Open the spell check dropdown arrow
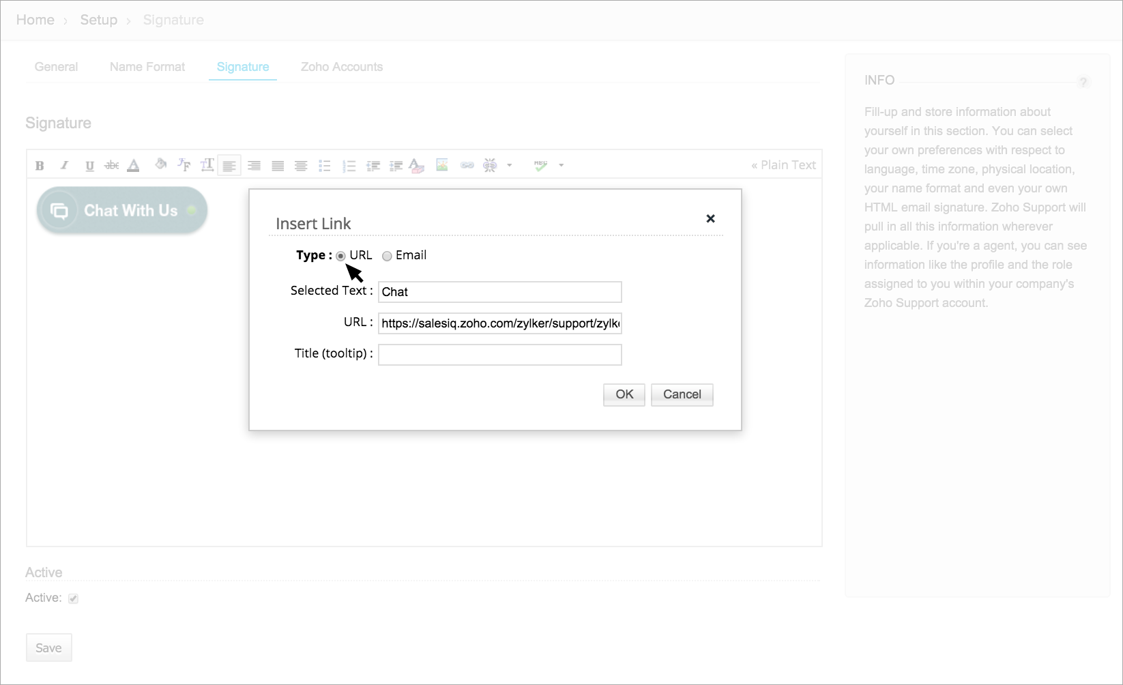The width and height of the screenshot is (1123, 685). 561,165
